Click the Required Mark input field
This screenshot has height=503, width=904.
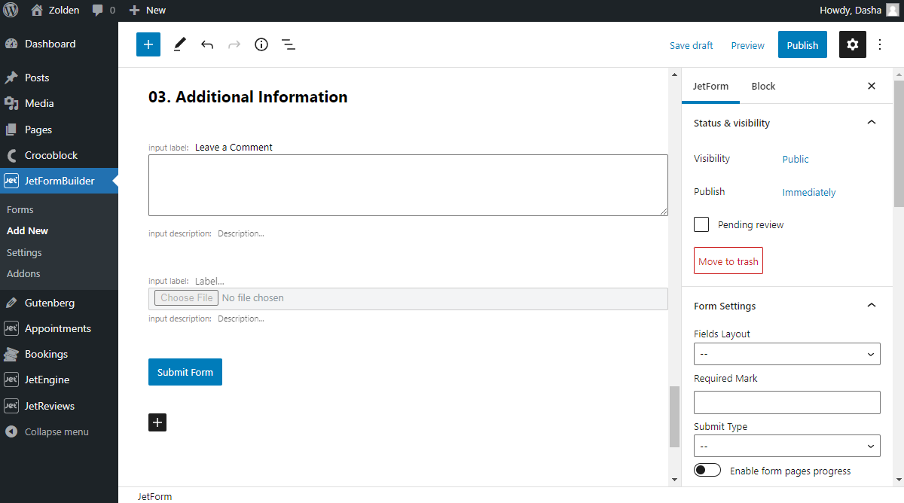click(786, 402)
